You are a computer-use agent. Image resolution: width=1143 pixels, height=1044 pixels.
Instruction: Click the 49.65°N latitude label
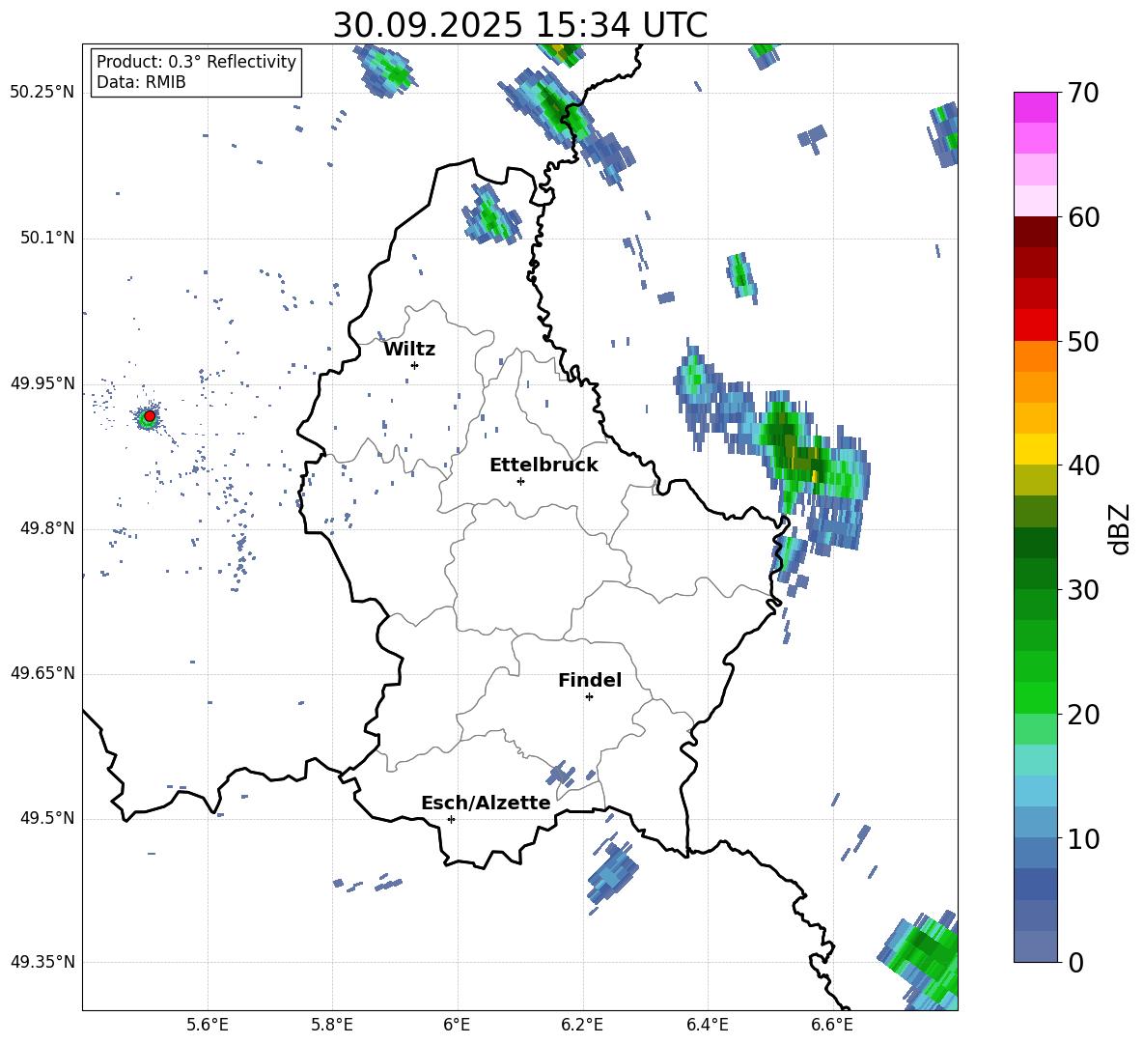[42, 673]
